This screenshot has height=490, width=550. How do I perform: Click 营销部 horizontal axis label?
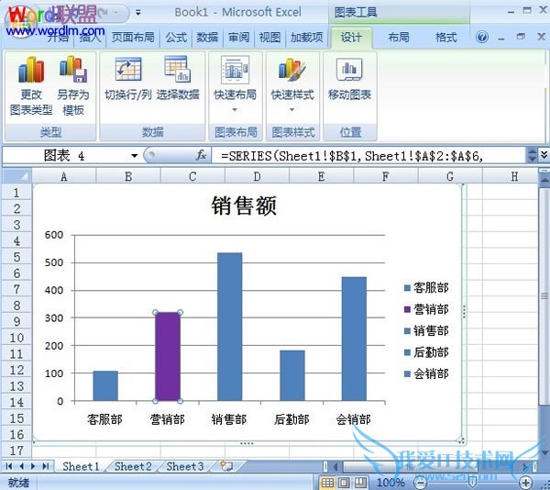tap(168, 419)
